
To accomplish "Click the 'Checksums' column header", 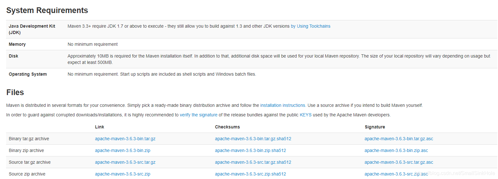I will point(228,127).
